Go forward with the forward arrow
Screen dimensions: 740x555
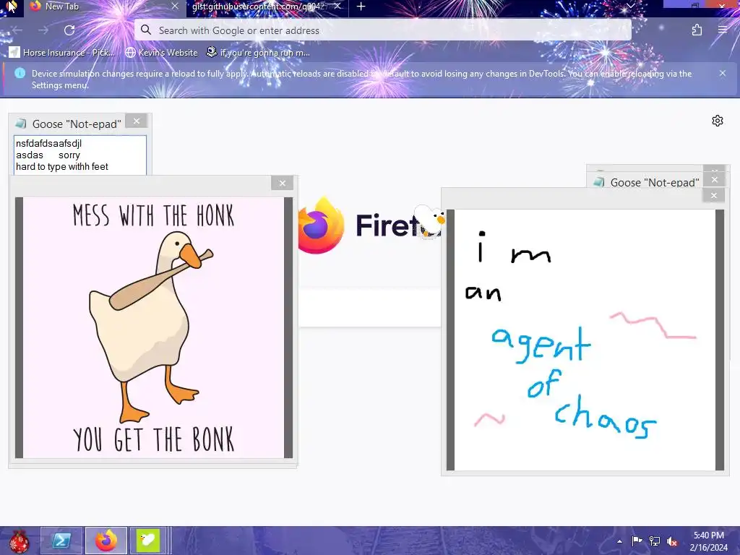click(43, 30)
